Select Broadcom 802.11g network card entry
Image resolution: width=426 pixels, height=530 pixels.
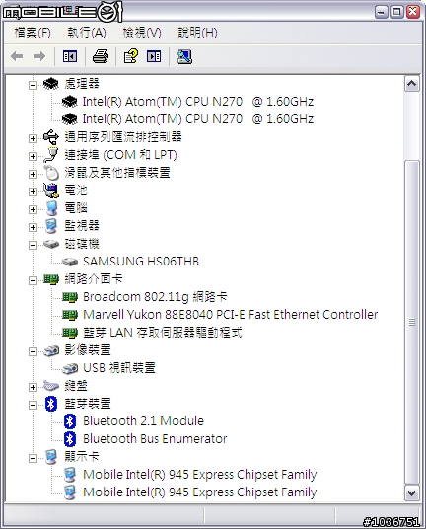click(155, 297)
